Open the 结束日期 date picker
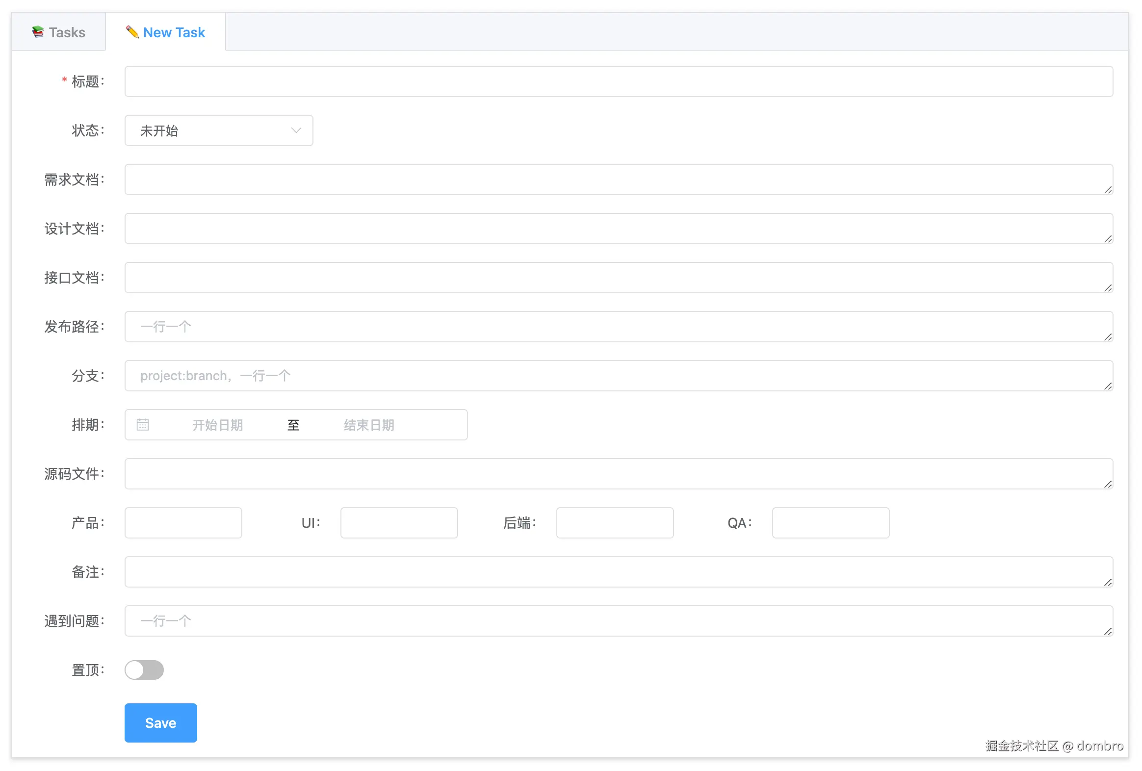Image resolution: width=1142 pixels, height=771 pixels. click(x=368, y=425)
